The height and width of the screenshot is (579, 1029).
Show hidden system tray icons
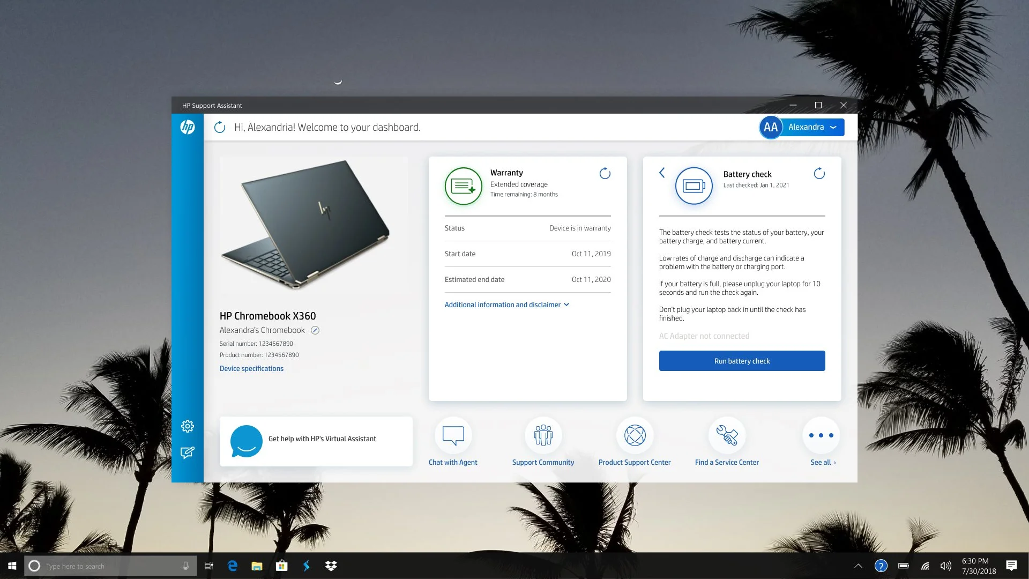858,566
